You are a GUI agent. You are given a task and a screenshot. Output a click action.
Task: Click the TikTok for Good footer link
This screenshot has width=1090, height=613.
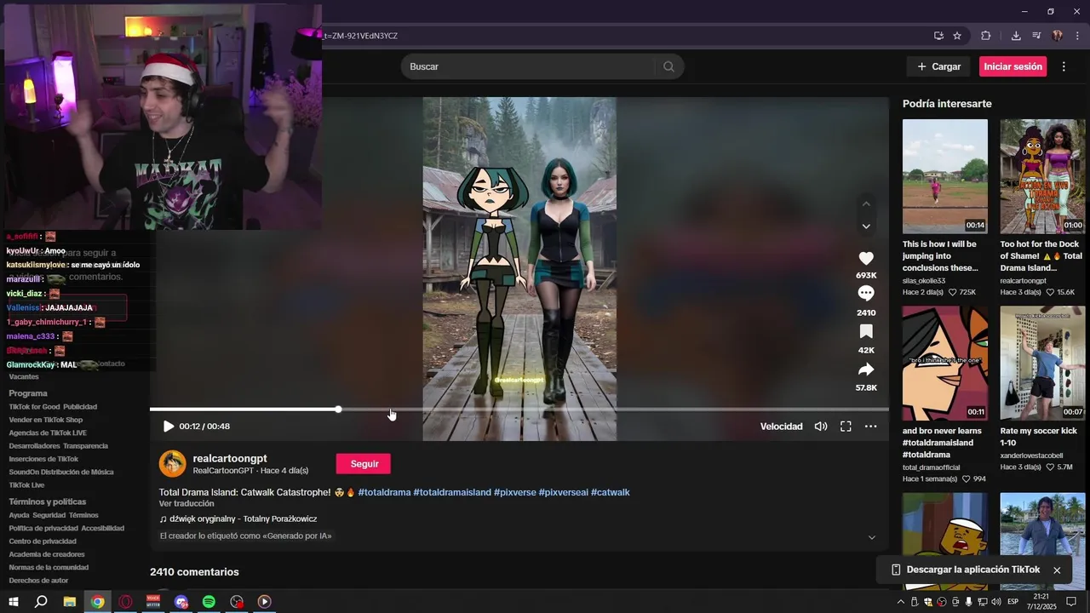34,407
